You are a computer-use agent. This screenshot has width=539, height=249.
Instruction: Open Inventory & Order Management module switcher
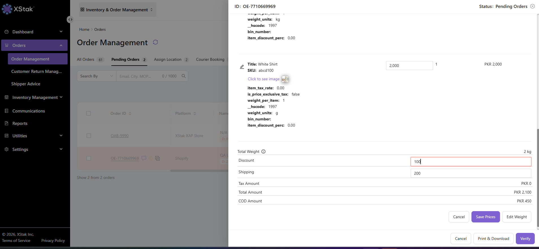[x=118, y=10]
